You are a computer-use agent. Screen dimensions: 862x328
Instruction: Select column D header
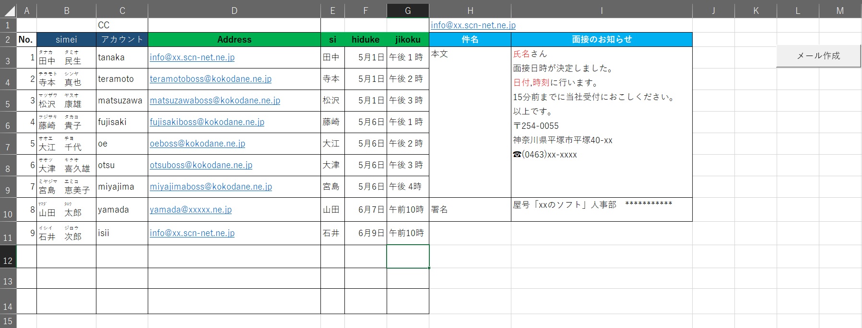coord(234,11)
